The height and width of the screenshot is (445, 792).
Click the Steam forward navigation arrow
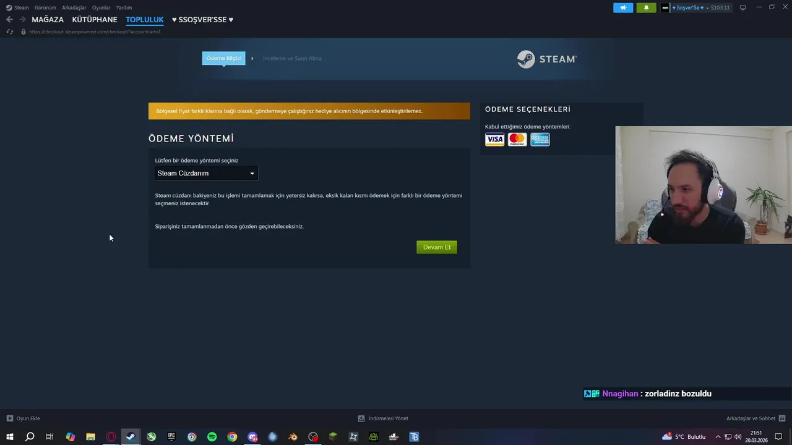tap(22, 20)
